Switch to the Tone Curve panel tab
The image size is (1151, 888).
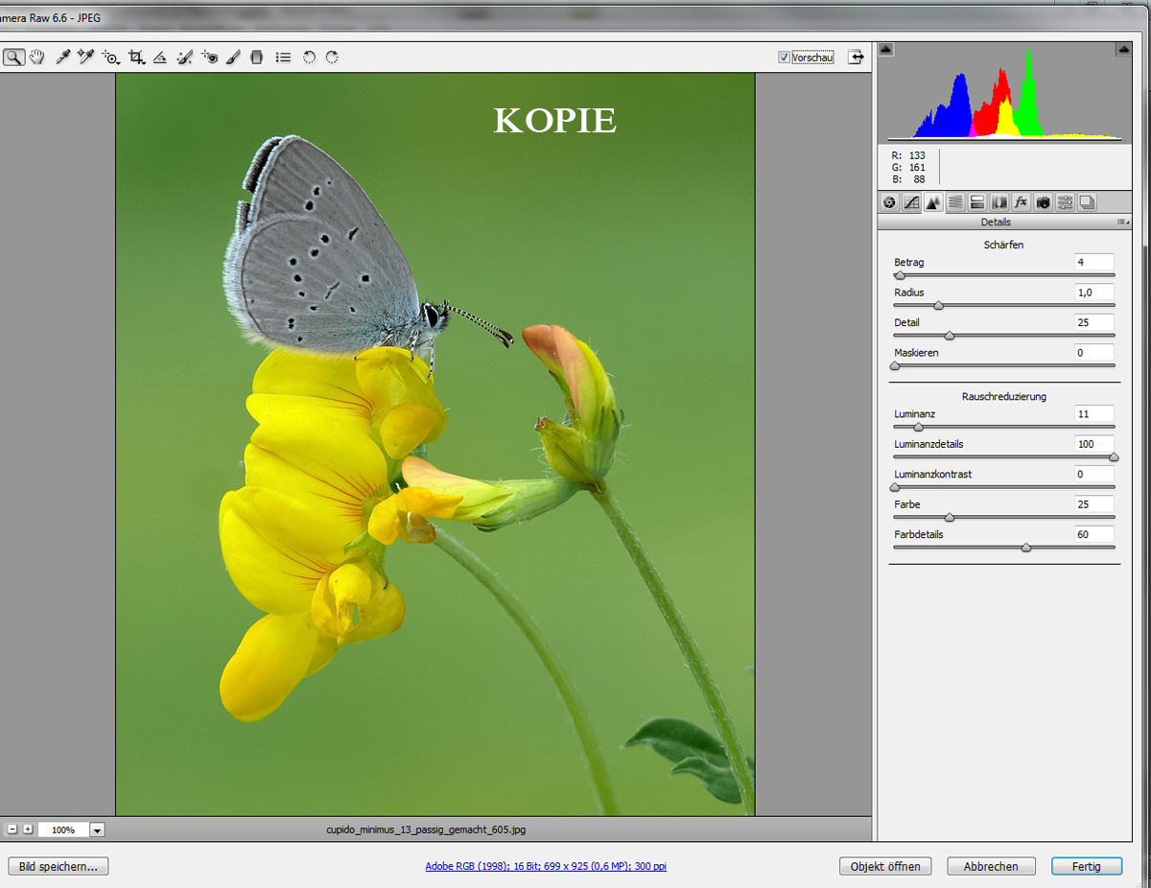coord(911,202)
